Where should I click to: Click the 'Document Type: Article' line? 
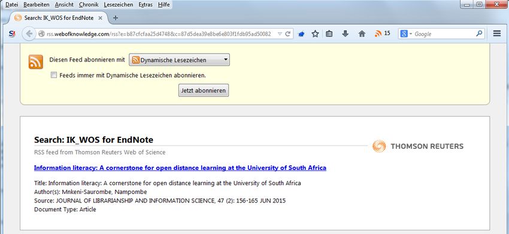(x=65, y=210)
